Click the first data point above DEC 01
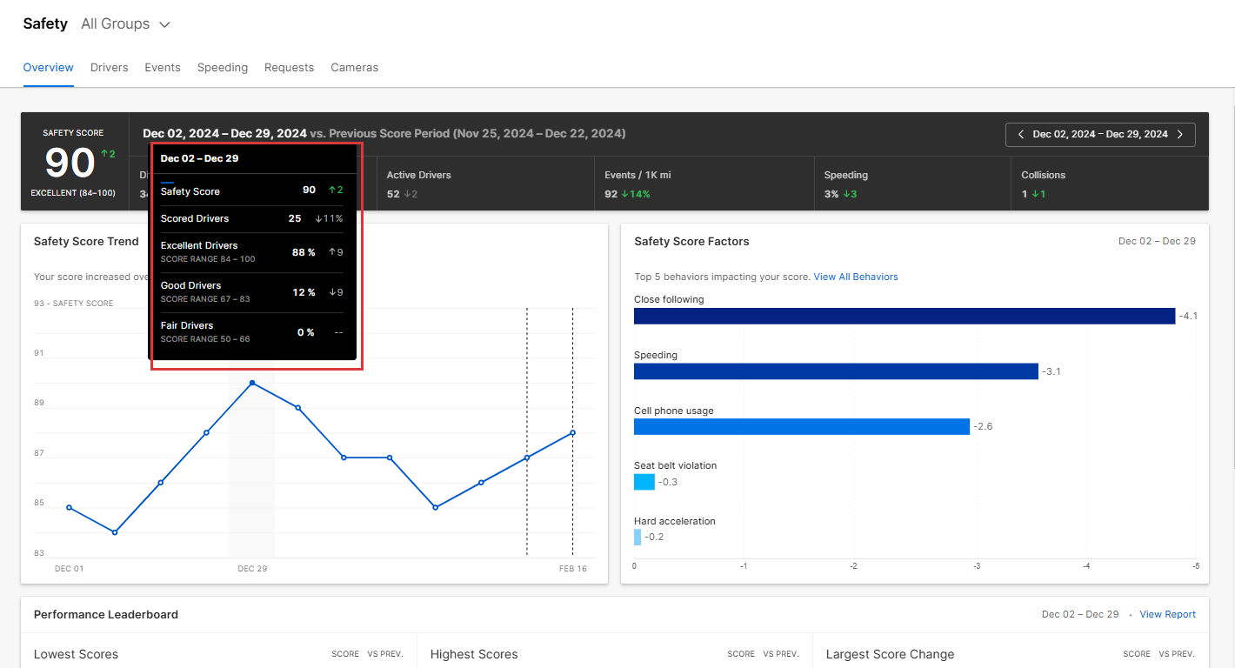Image resolution: width=1235 pixels, height=668 pixels. (x=69, y=507)
